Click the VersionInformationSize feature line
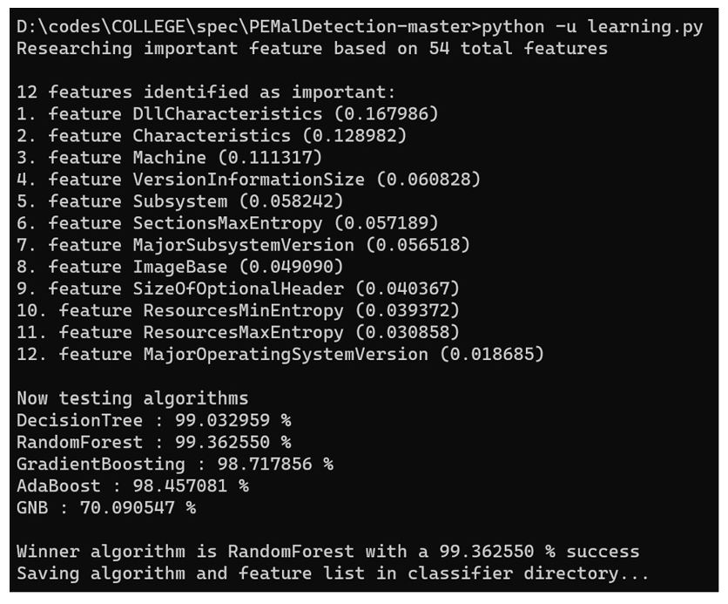 [248, 180]
